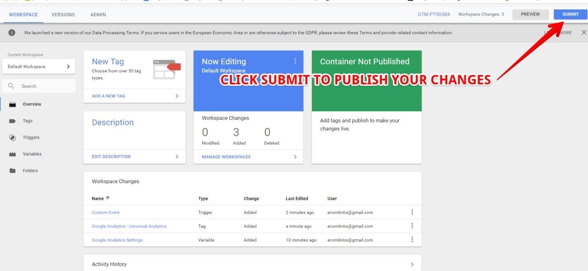Open three-dot menu on Now Editing card
This screenshot has height=271, width=588.
tap(295, 61)
